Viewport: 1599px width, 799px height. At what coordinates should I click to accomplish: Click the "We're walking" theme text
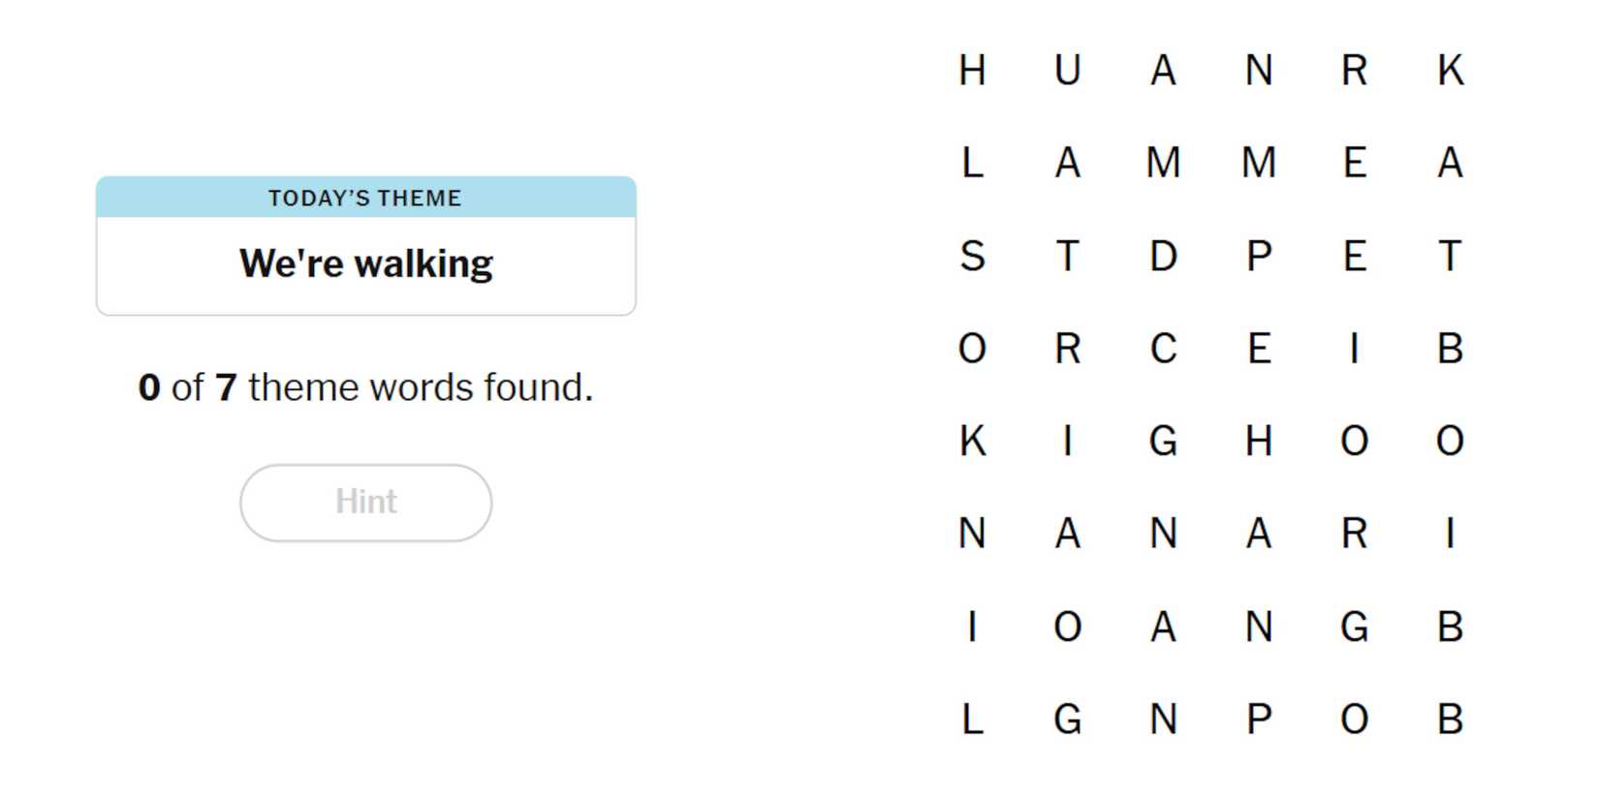tap(365, 263)
